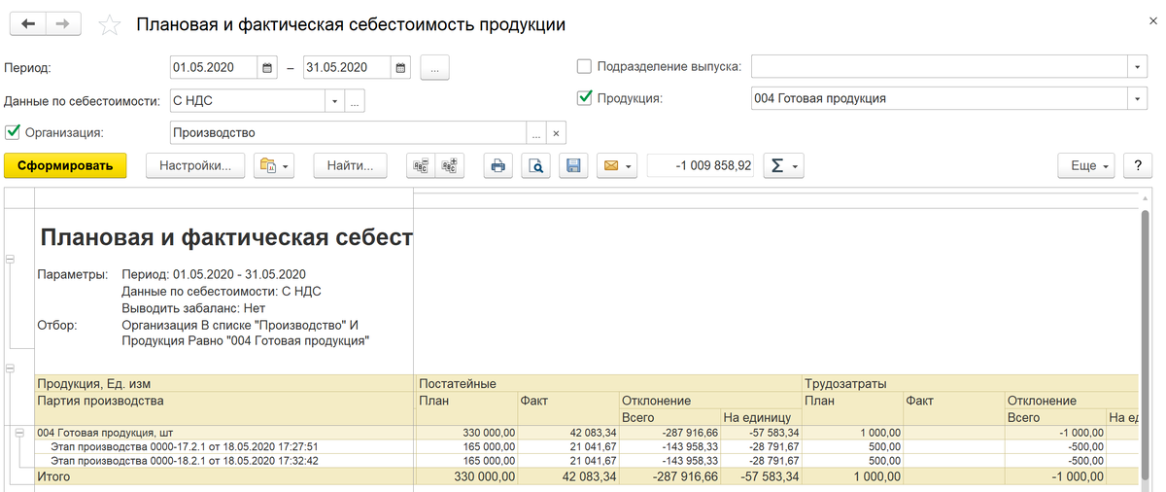Click Найти... button
The width and height of the screenshot is (1166, 492).
click(350, 166)
